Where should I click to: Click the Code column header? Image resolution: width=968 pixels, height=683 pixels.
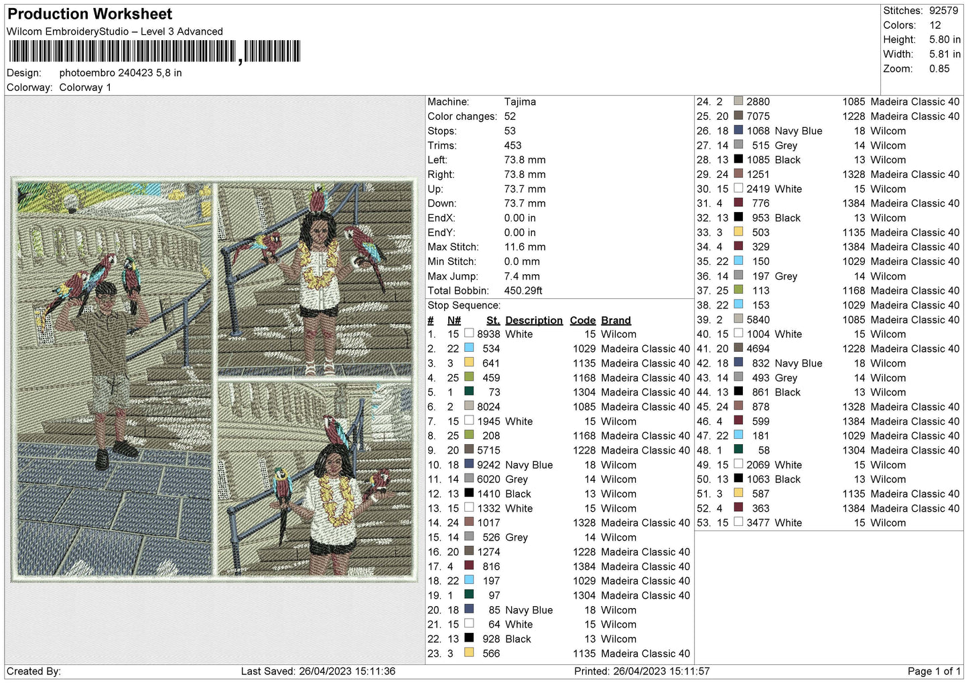[583, 320]
